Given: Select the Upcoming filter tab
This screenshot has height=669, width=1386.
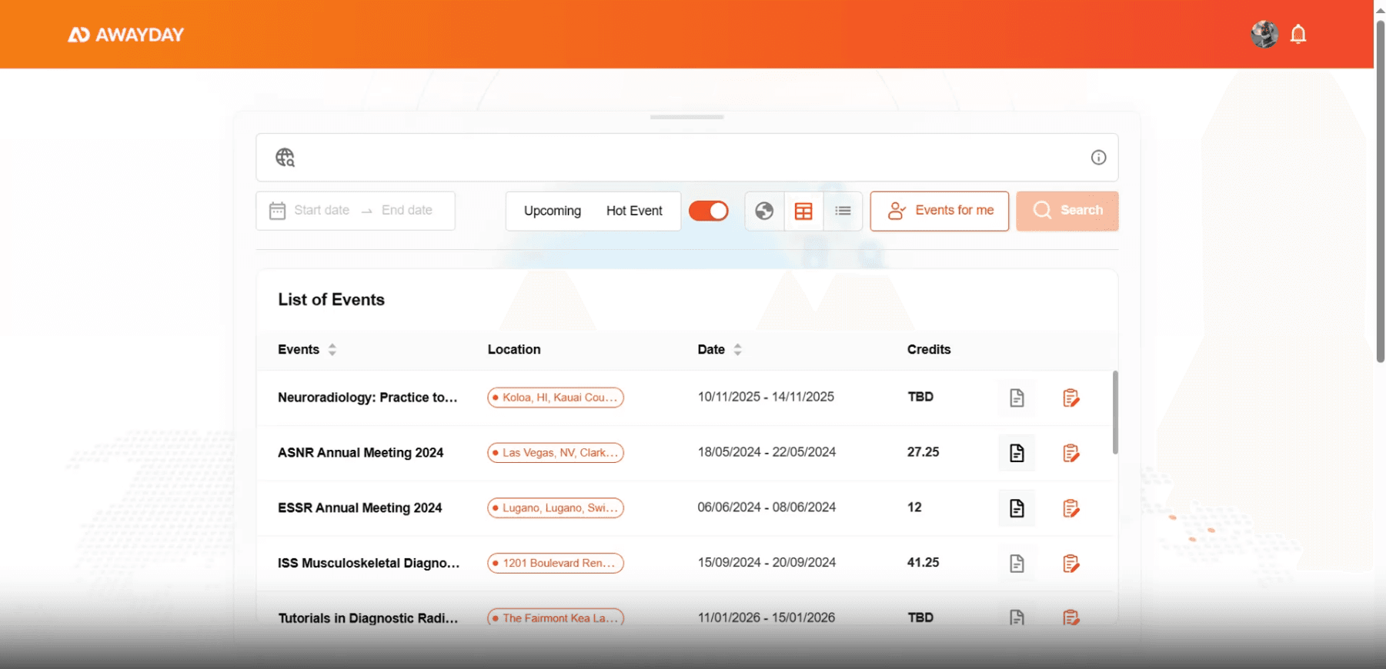Looking at the screenshot, I should (x=553, y=211).
